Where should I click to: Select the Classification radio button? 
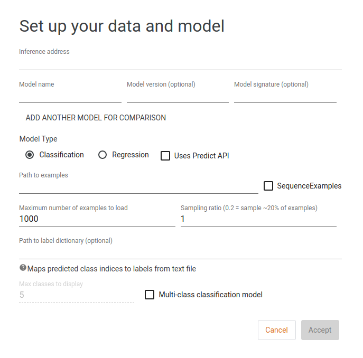pos(30,155)
